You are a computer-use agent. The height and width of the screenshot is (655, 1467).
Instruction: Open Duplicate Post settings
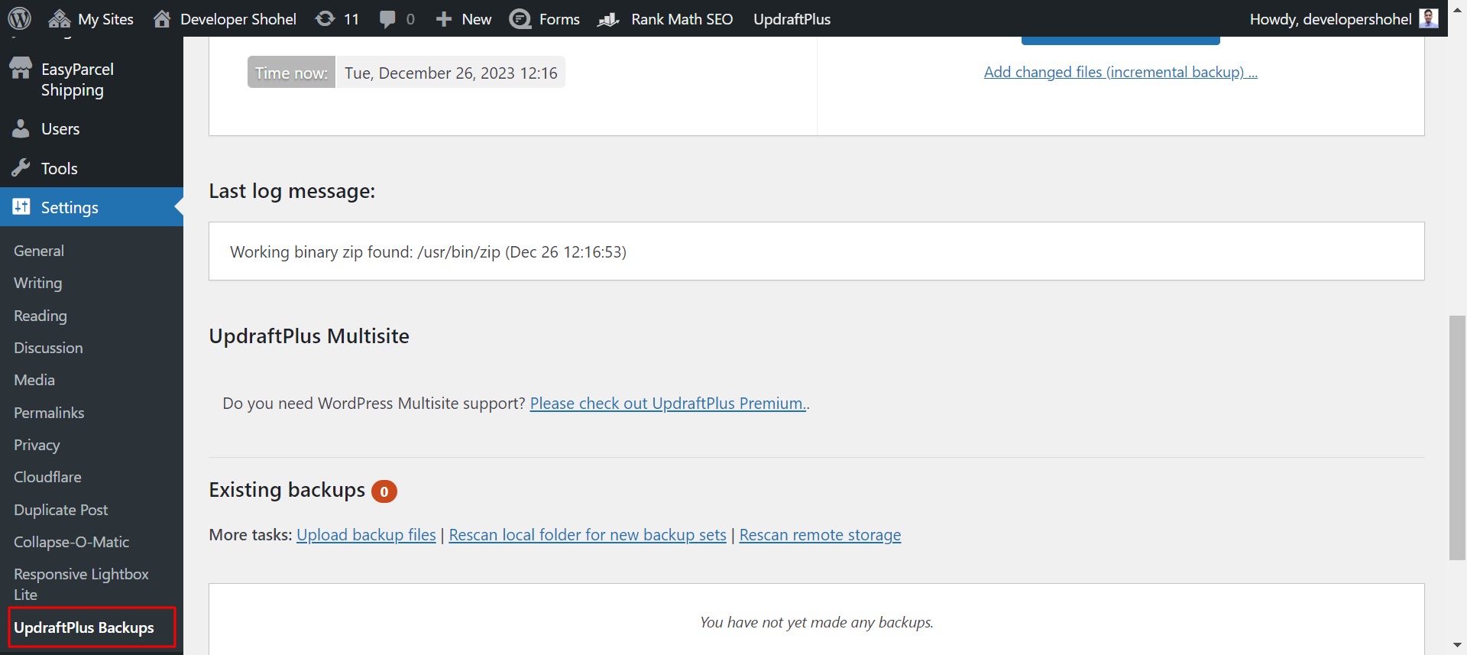60,510
